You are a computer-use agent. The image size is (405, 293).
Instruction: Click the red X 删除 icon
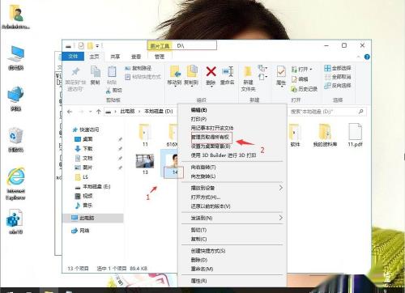[x=211, y=71]
